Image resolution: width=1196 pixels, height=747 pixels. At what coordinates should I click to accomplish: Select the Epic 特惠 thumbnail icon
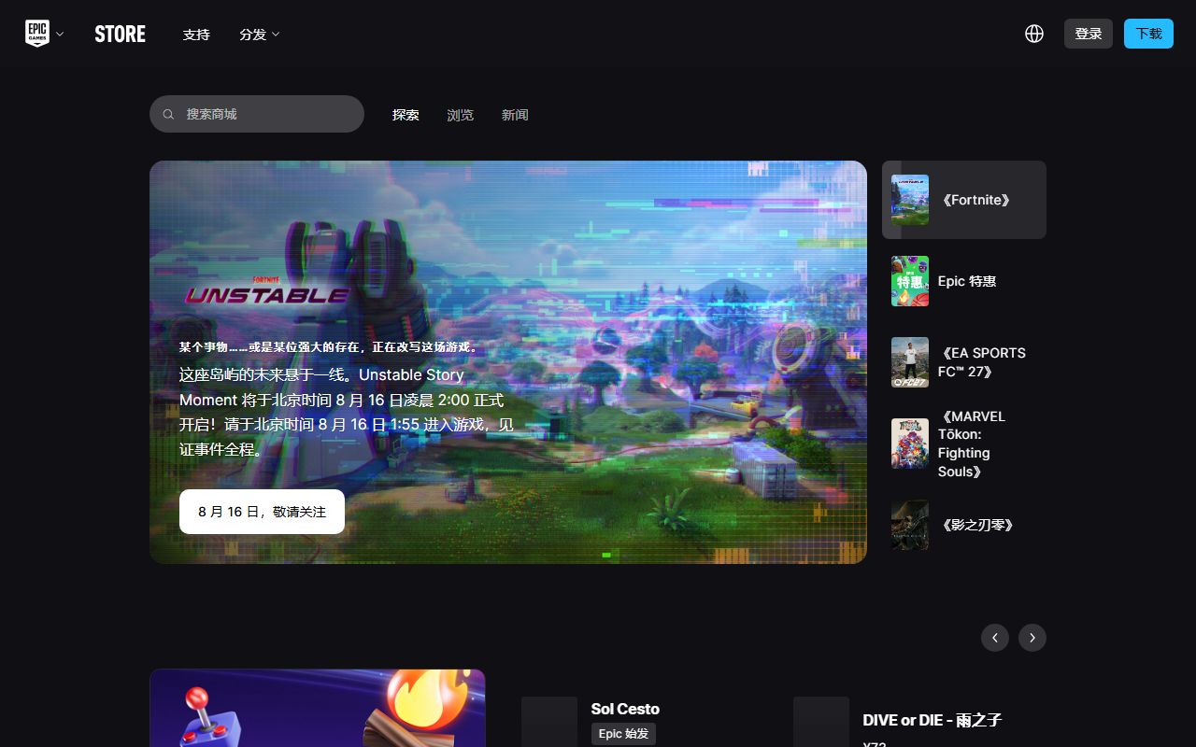(x=910, y=281)
